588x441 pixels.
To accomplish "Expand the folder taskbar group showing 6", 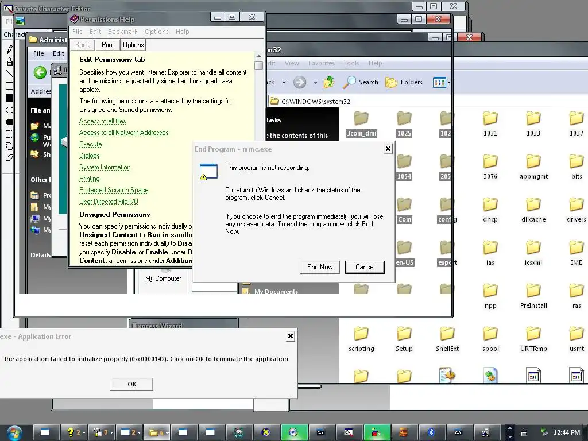I will (167, 433).
